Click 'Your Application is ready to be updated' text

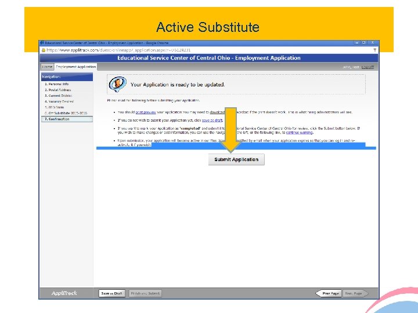178,85
